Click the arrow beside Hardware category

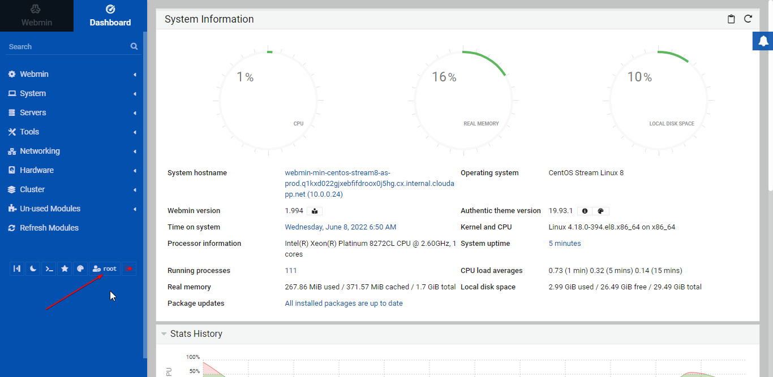point(135,171)
